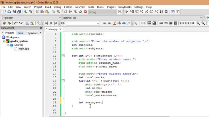Image resolution: width=209 pixels, height=117 pixels.
Task: Click the Redo arrow icon
Action: coord(30,12)
